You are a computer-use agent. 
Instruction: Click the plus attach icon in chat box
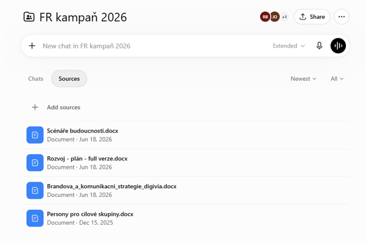pos(32,46)
